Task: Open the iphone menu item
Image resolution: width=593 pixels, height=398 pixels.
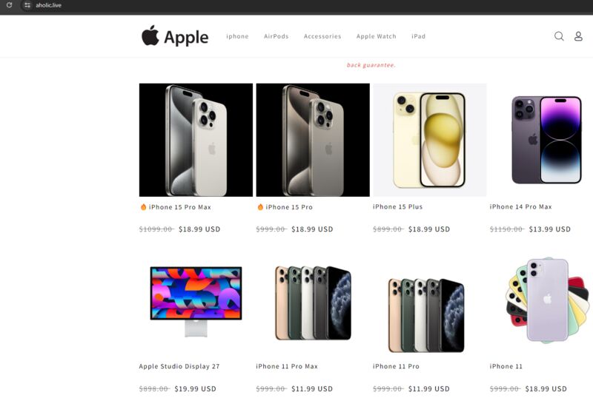Action: [x=237, y=36]
